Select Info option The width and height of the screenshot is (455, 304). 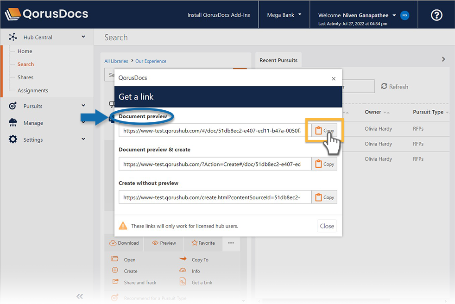click(x=190, y=271)
